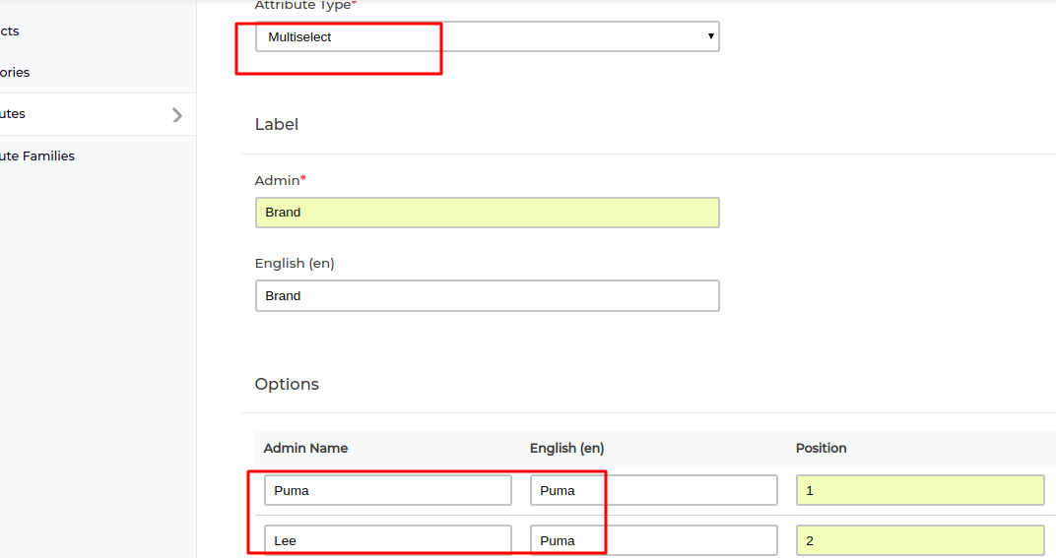Edit English (en) field in the Lee row
The height and width of the screenshot is (558, 1056).
(653, 540)
